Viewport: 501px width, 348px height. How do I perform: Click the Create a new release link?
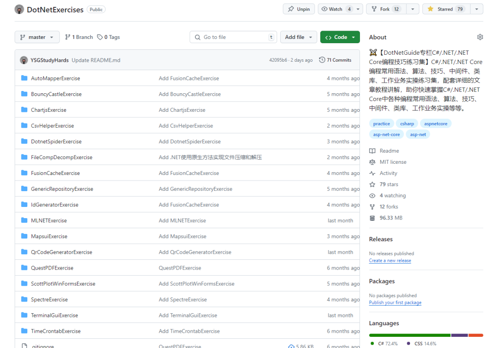[x=390, y=261]
